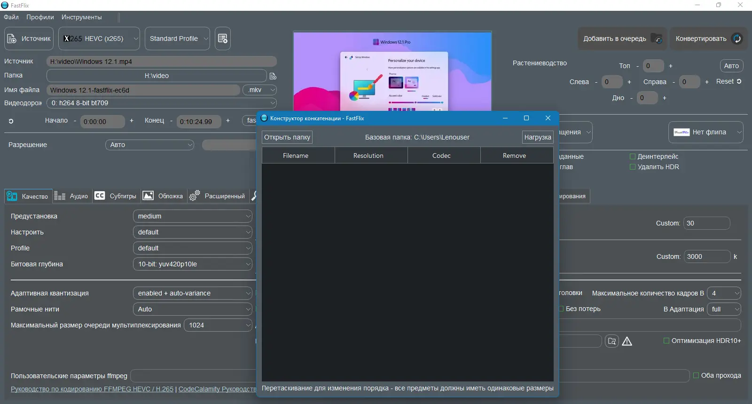
Task: Click the minus before the Начало time
Action: pyautogui.click(x=75, y=121)
